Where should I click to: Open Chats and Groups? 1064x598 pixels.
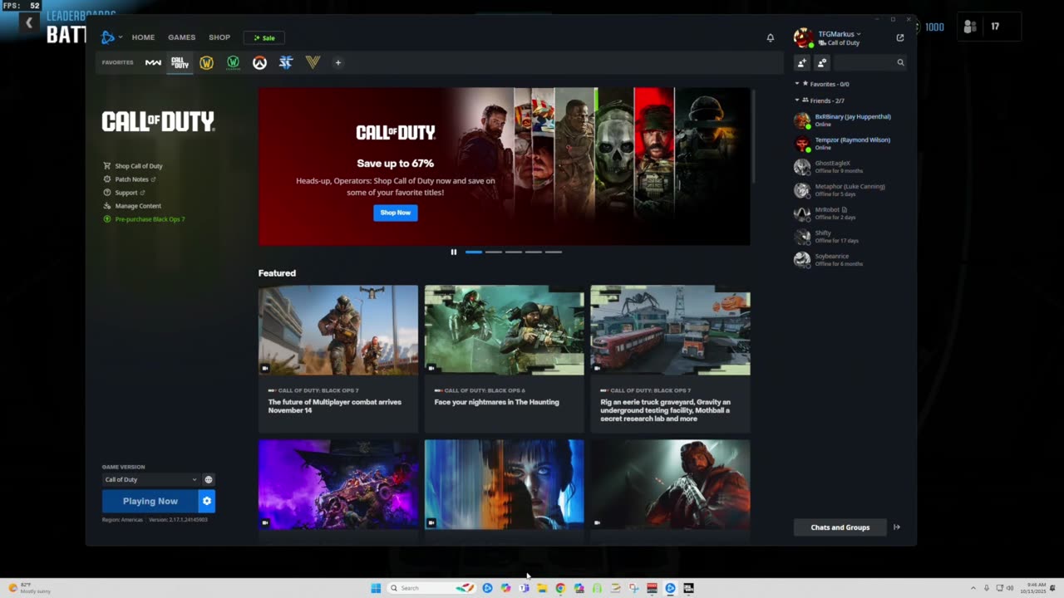tap(840, 527)
